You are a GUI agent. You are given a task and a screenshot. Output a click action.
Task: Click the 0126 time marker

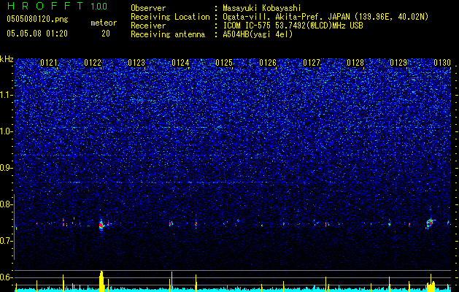click(268, 63)
